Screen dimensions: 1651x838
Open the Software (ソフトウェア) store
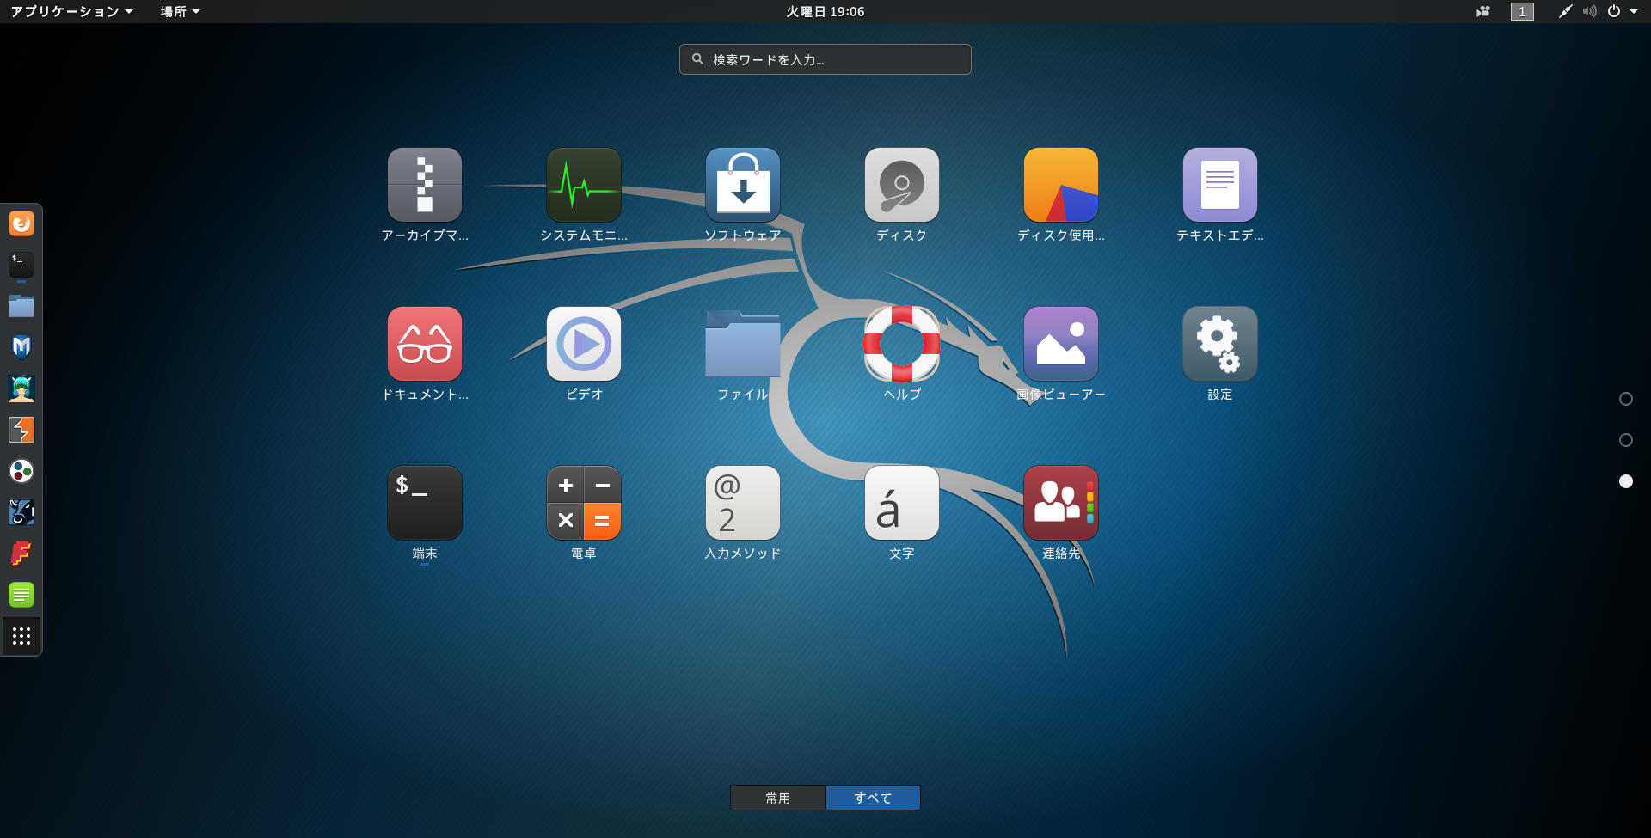coord(743,185)
